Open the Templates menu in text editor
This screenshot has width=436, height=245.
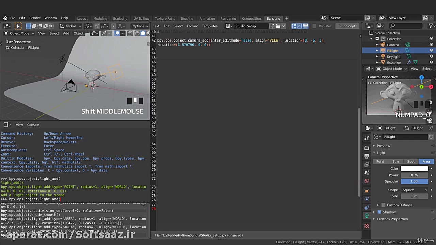209,26
